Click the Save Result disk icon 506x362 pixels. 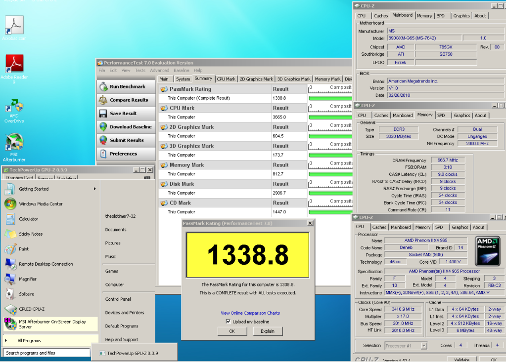click(x=103, y=113)
